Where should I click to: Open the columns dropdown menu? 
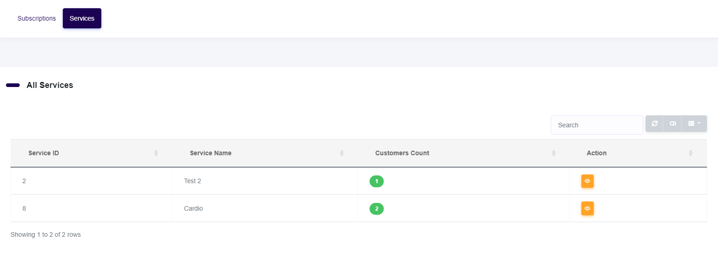pyautogui.click(x=694, y=124)
